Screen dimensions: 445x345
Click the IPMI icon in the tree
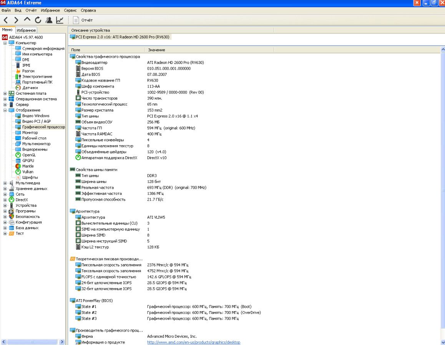tap(18, 65)
